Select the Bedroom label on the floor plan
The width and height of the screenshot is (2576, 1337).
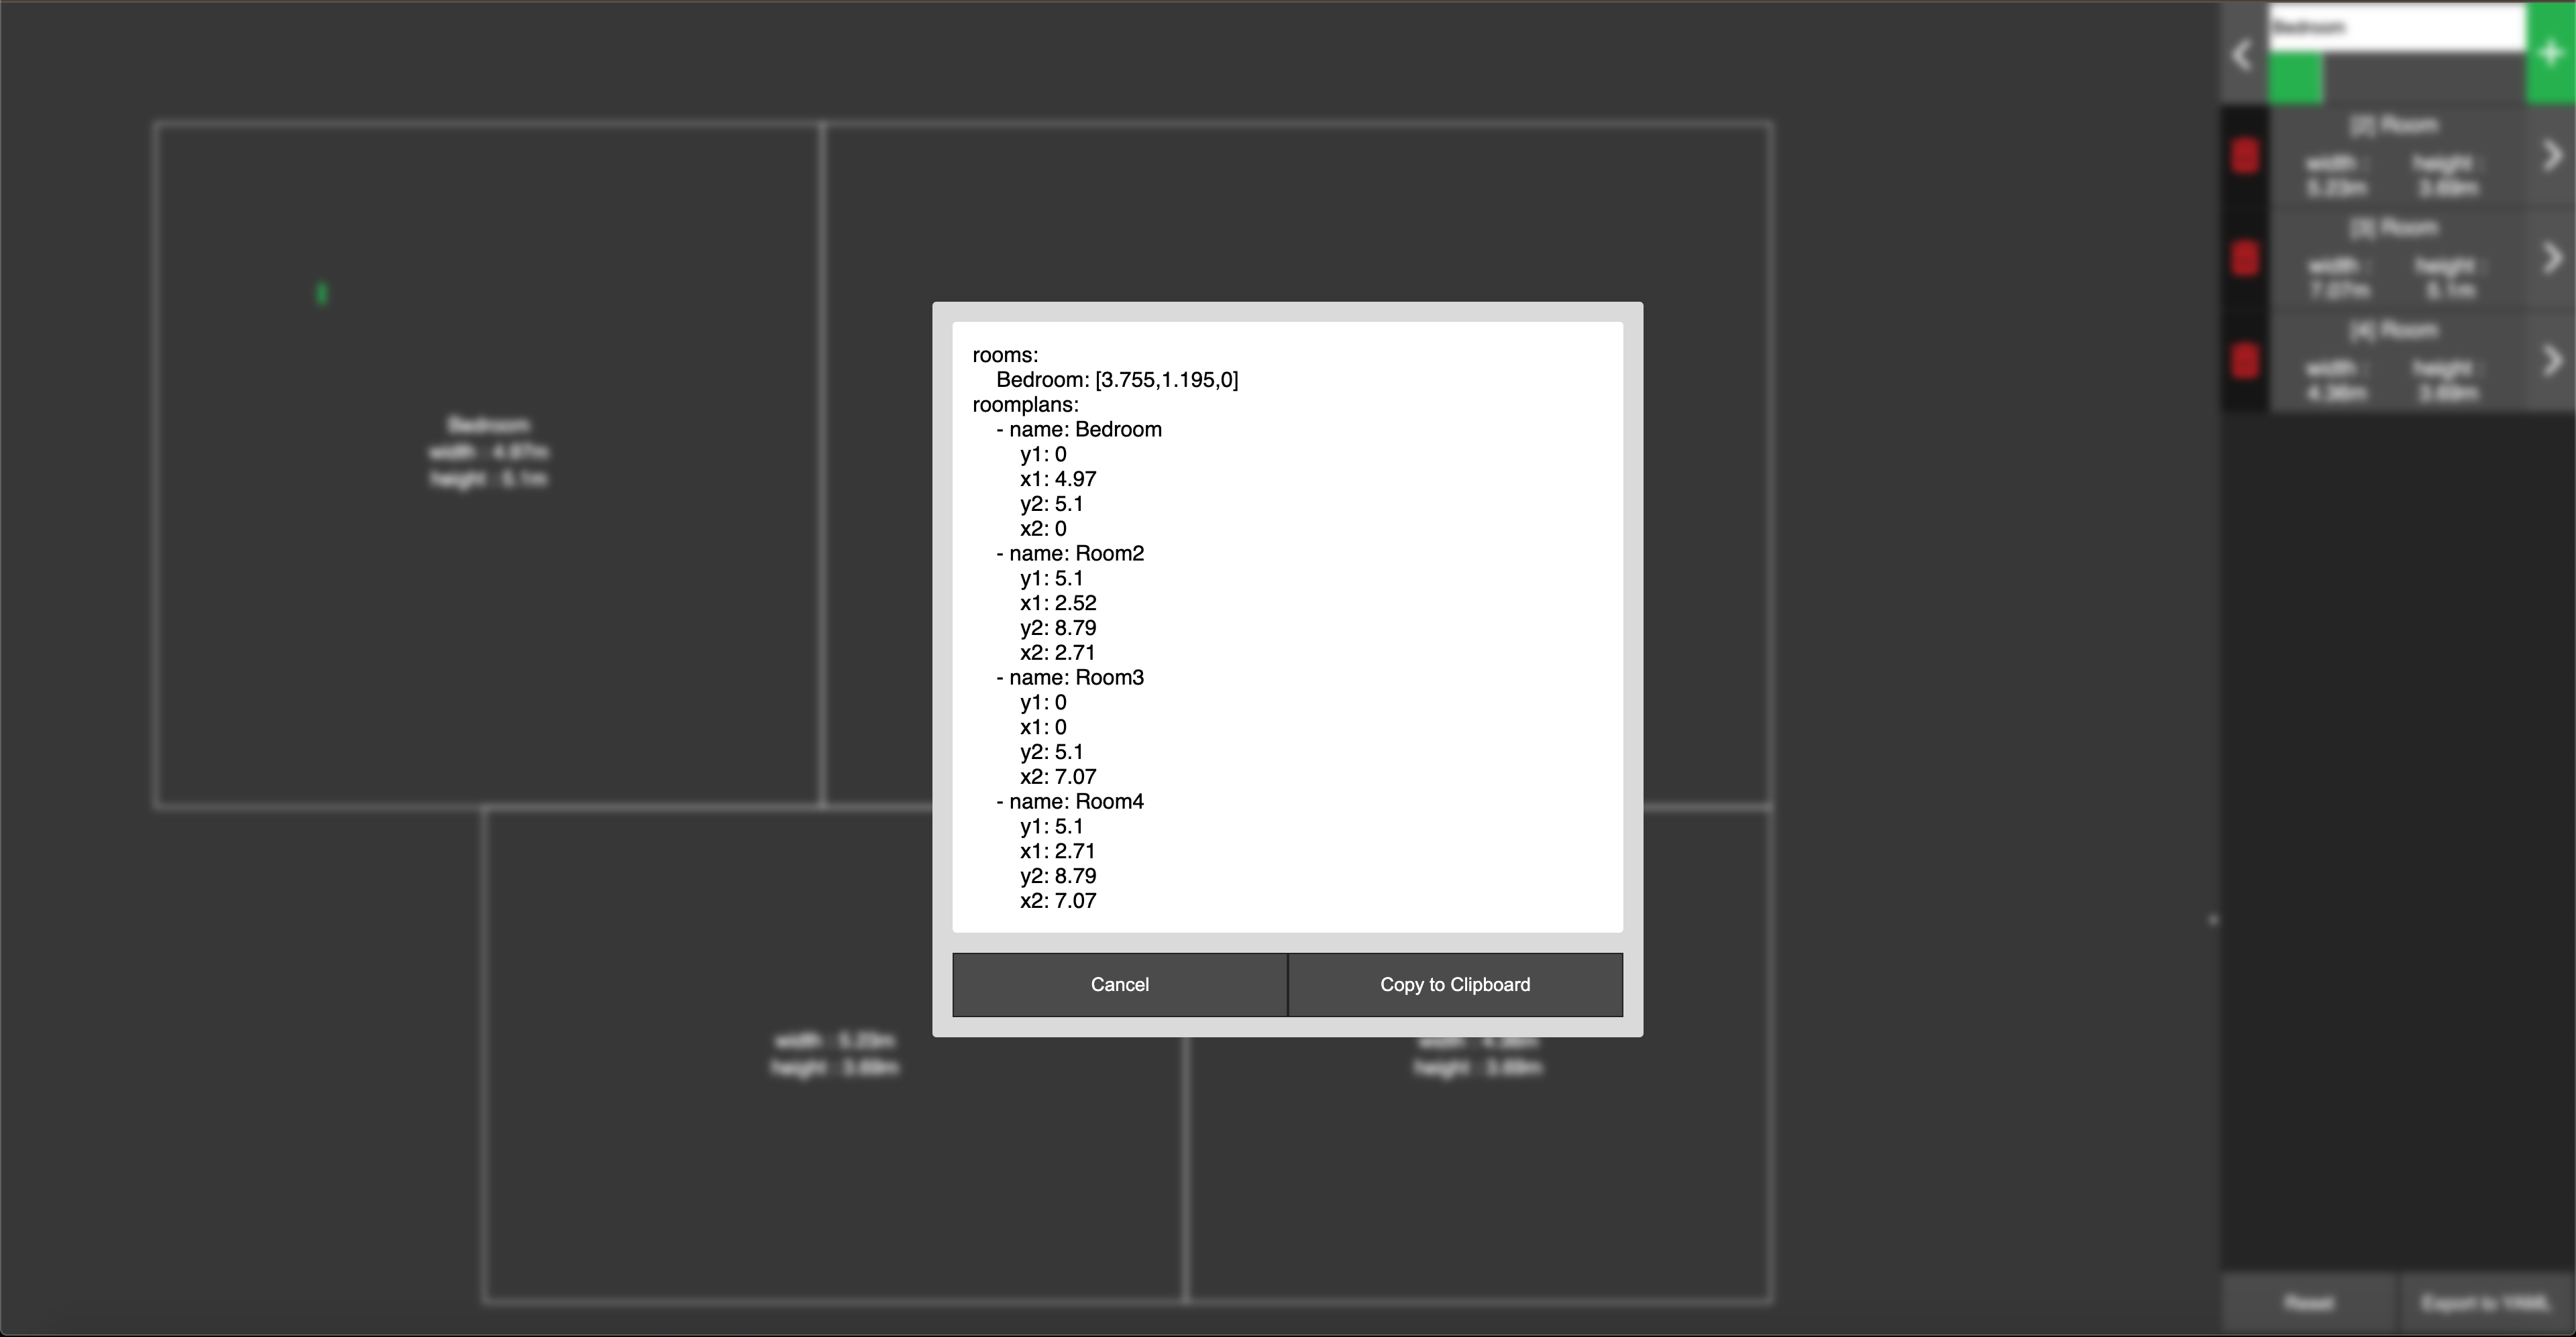point(489,426)
